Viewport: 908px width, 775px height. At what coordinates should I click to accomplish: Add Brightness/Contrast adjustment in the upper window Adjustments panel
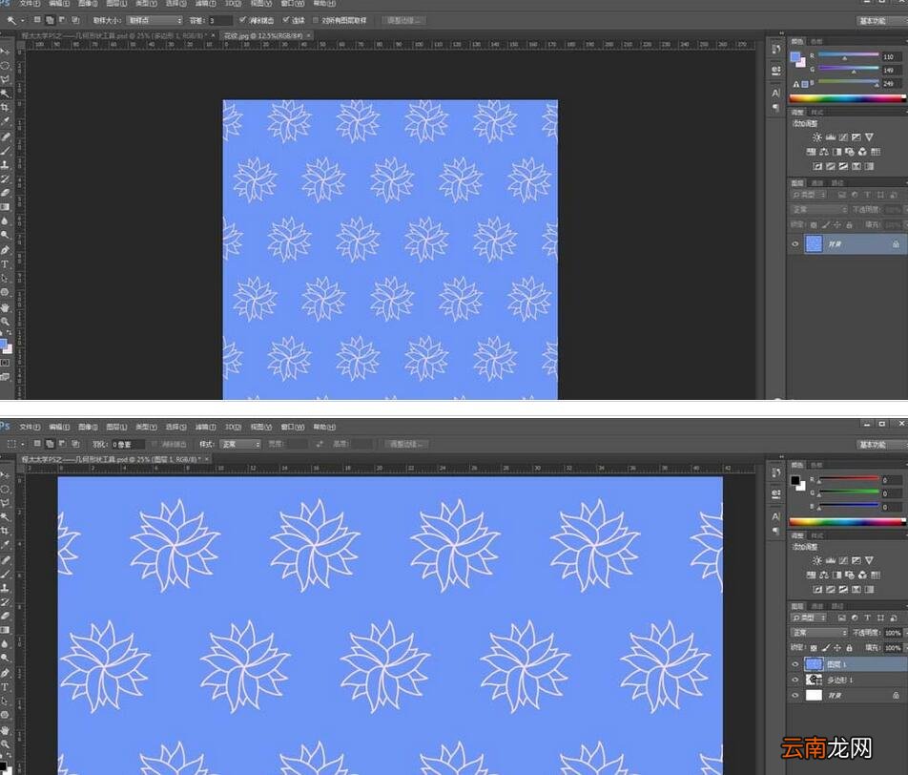816,137
